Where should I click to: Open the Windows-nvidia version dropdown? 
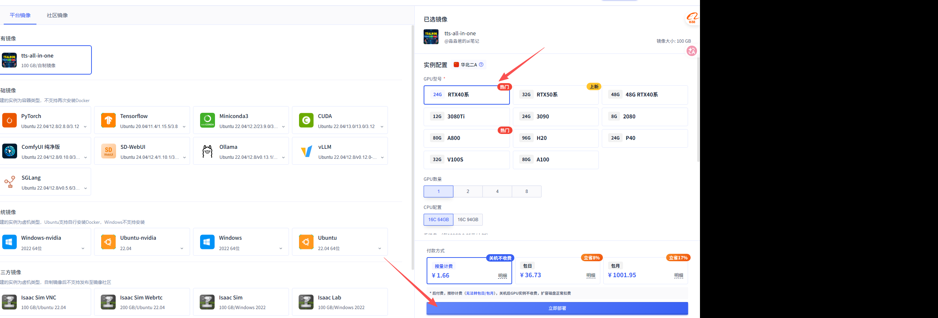click(x=83, y=249)
